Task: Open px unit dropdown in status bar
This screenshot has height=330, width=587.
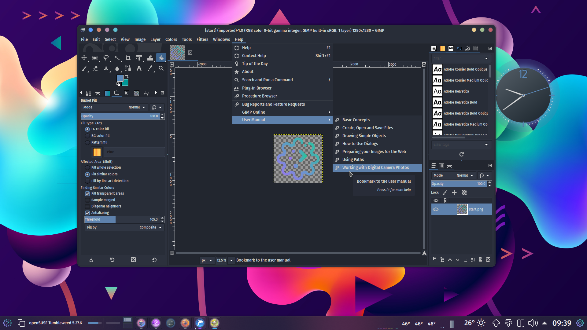Action: click(207, 260)
